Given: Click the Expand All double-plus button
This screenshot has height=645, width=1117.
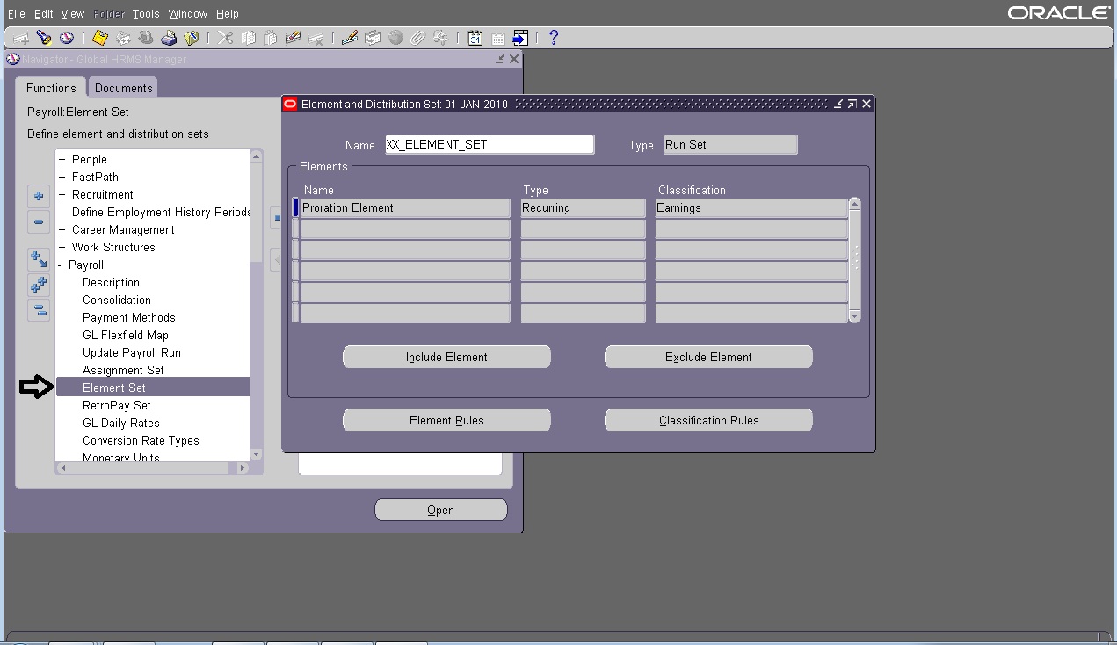Looking at the screenshot, I should (x=39, y=285).
